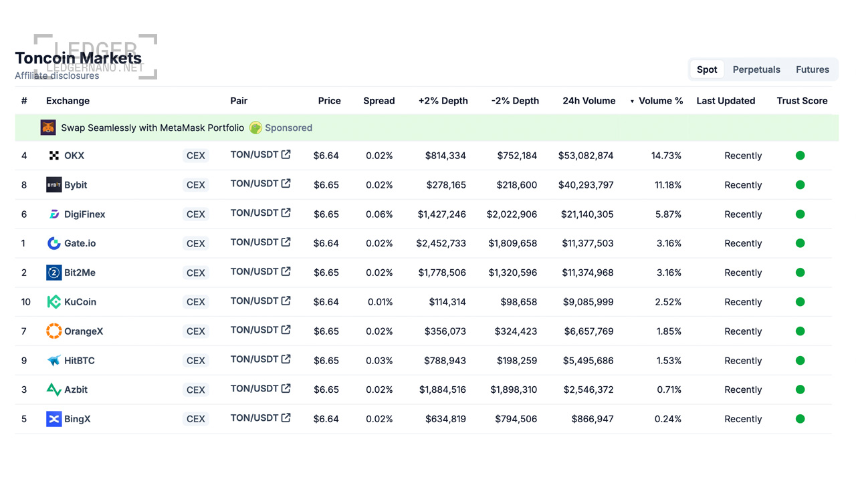Switch to the Futures tab

(x=813, y=69)
